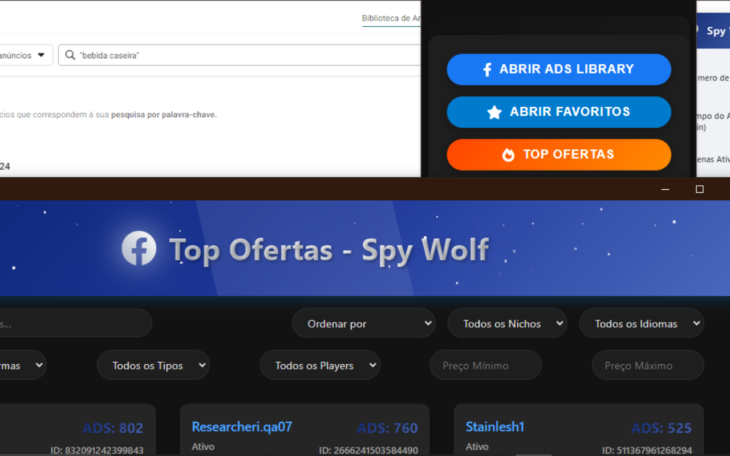Click the Top Ofertas search box
This screenshot has width=730, height=456.
coord(75,323)
